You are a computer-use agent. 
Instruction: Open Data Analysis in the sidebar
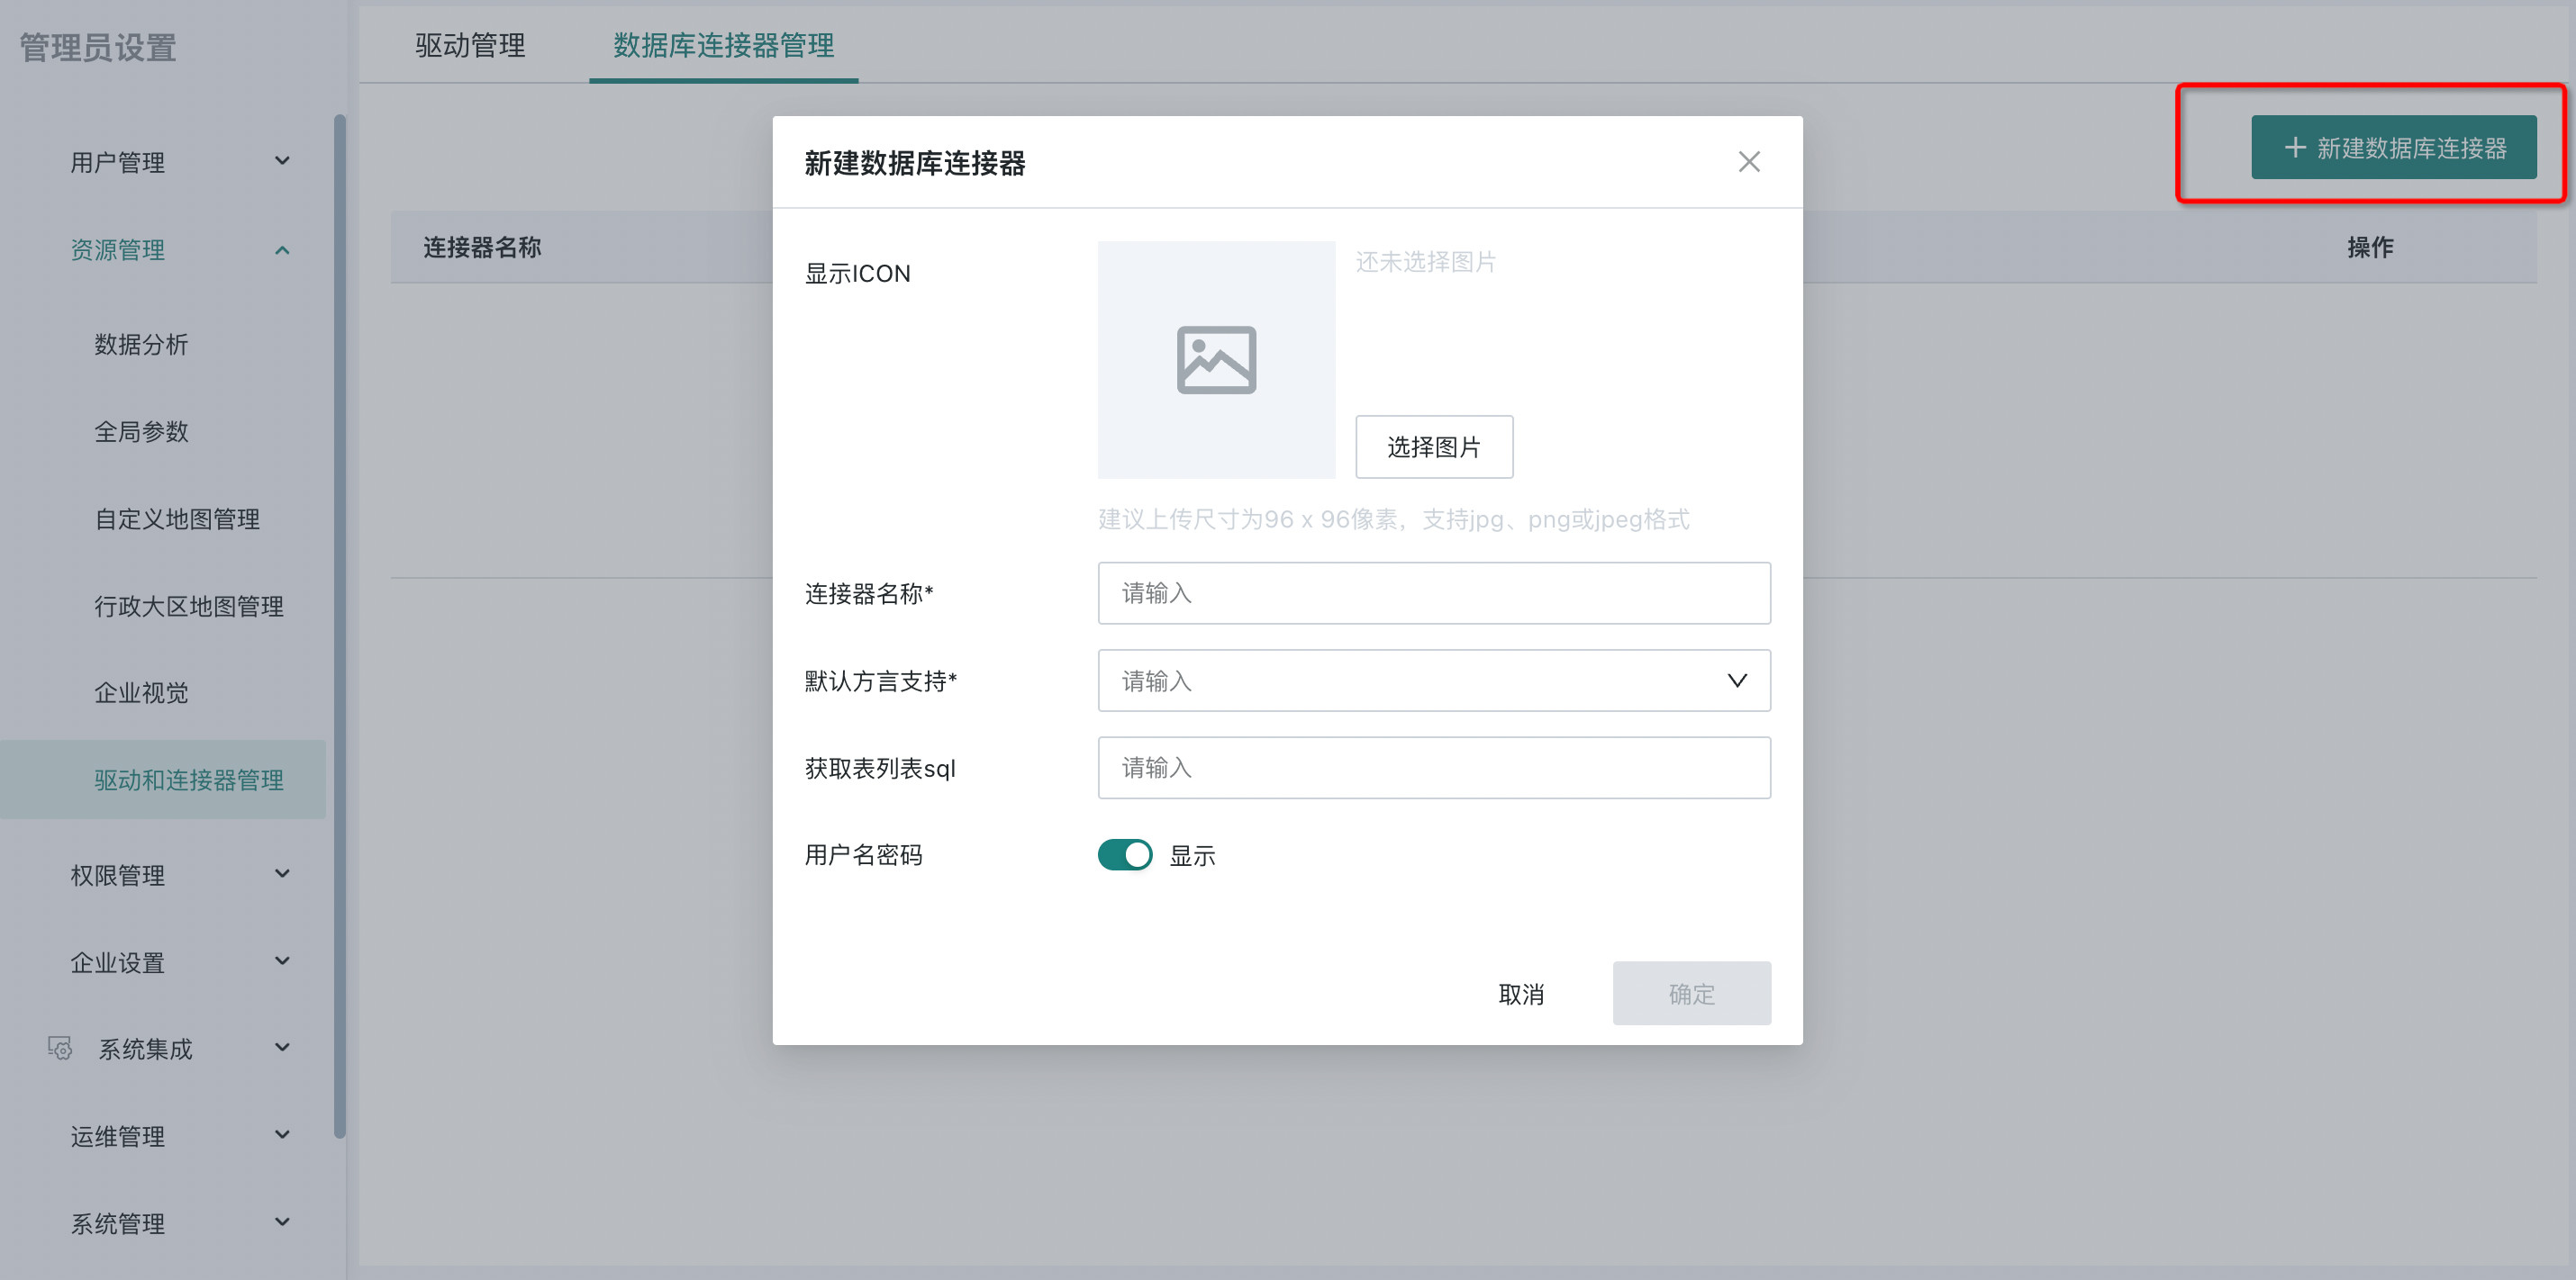point(141,345)
